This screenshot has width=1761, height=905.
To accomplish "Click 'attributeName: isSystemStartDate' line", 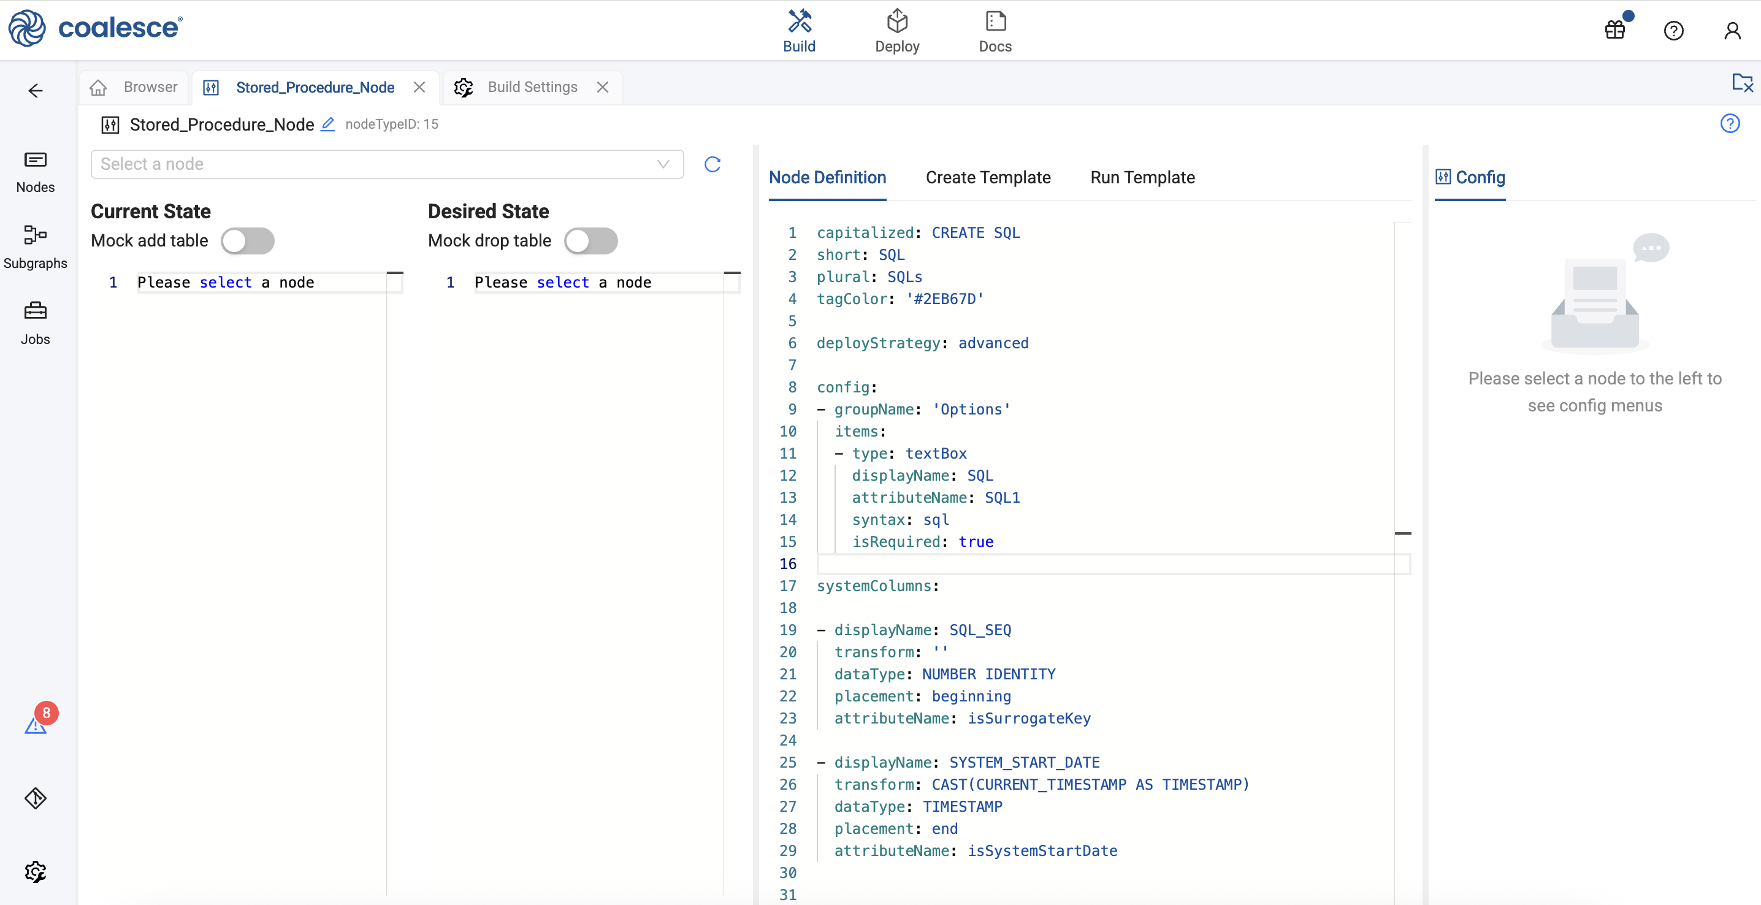I will pyautogui.click(x=976, y=850).
